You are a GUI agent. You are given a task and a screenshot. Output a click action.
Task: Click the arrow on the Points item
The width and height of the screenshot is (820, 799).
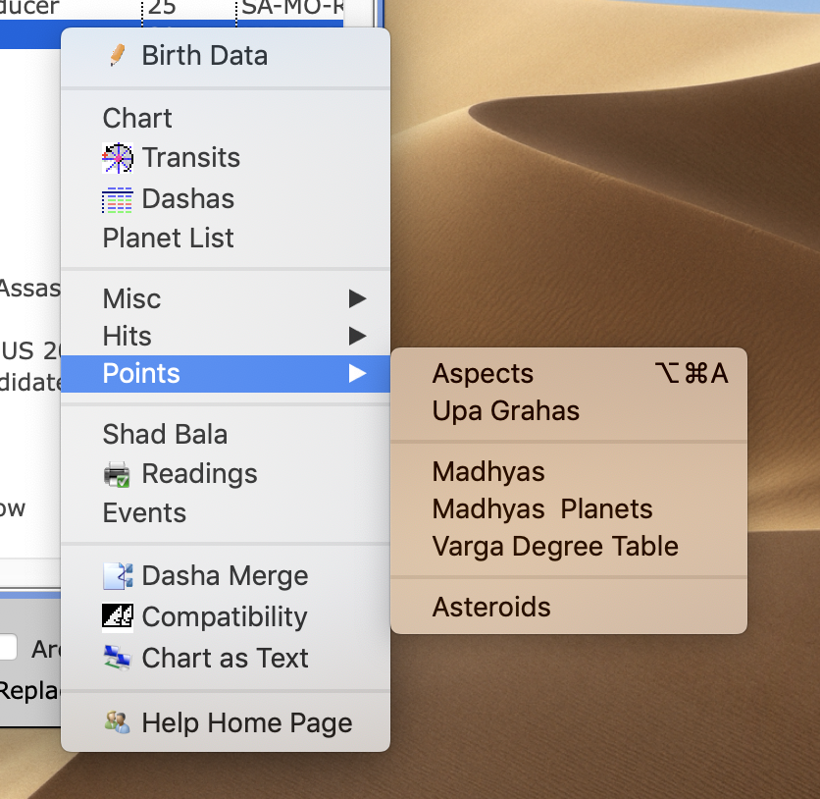click(x=357, y=373)
